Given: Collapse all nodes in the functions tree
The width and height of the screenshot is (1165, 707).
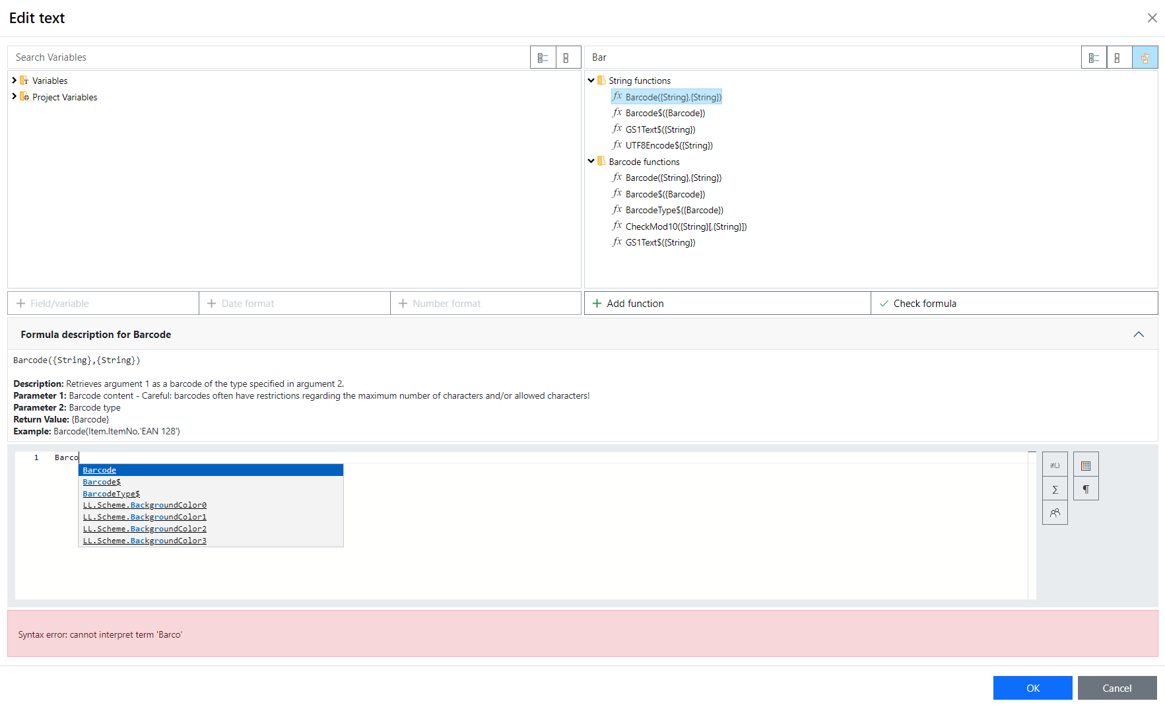Looking at the screenshot, I should point(1117,58).
